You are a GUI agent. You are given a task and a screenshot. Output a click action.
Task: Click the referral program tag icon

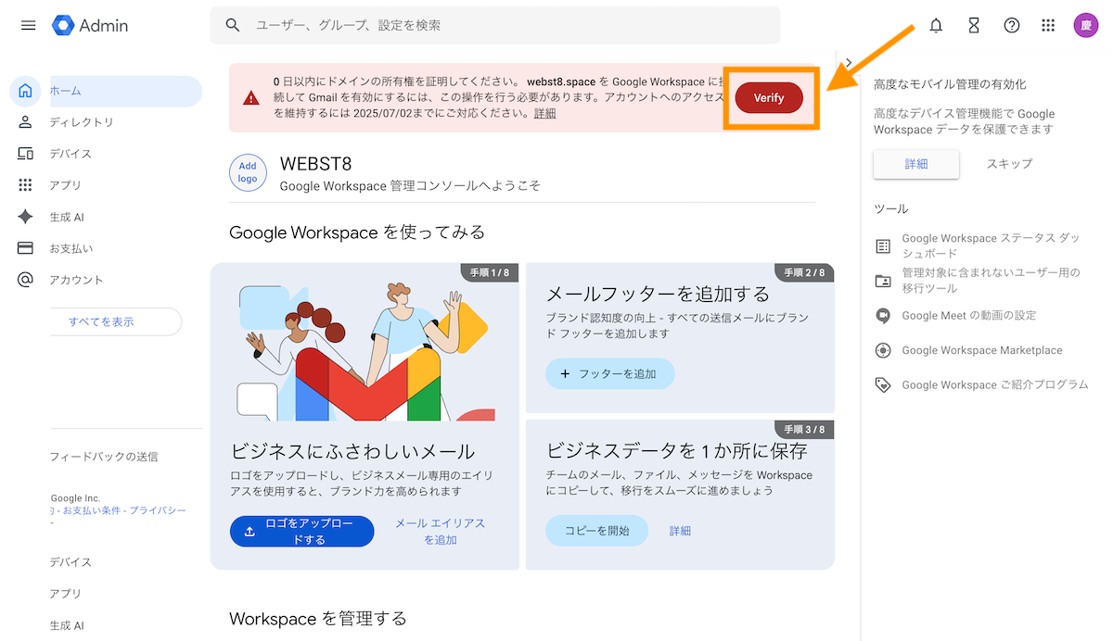(x=883, y=385)
